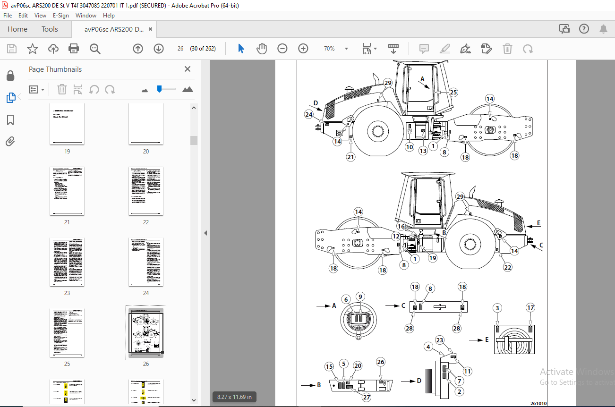Bookmark the document with the star icon
Viewport: 615px width, 407px height.
point(33,49)
